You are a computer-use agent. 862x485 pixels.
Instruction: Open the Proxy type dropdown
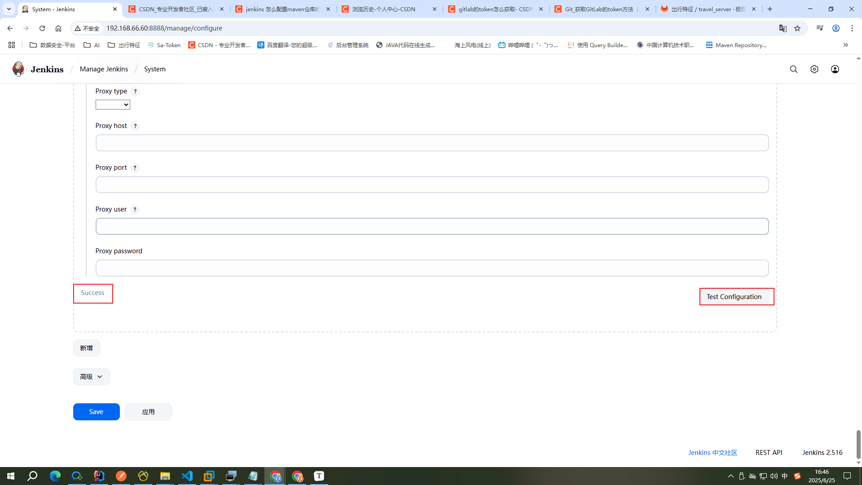[113, 105]
